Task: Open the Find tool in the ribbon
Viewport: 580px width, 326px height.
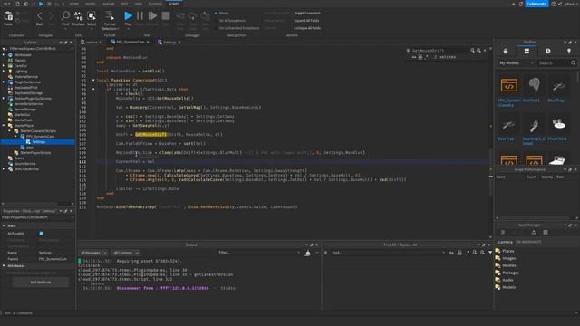Action: (x=65, y=15)
